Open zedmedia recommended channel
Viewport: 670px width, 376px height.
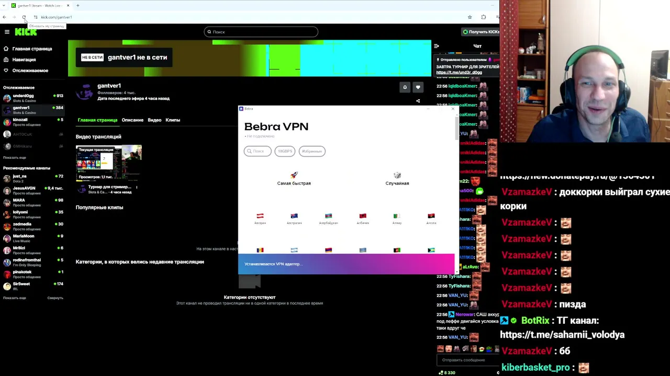point(32,226)
